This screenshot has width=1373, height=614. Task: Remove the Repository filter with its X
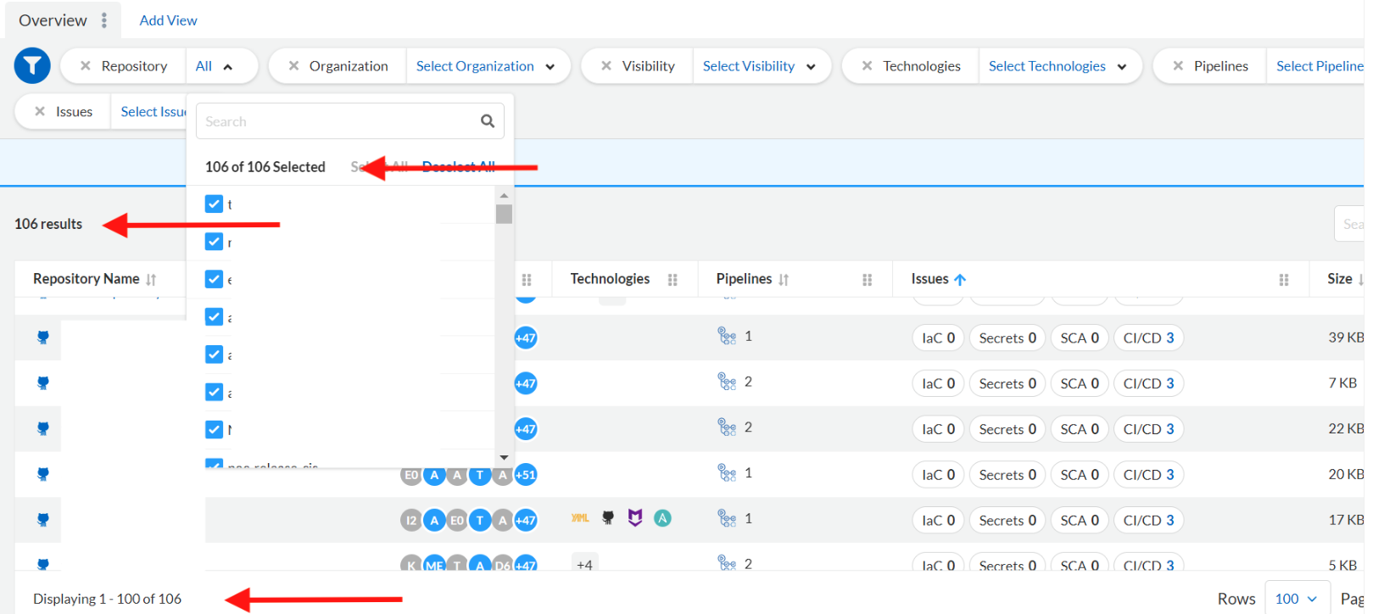85,65
